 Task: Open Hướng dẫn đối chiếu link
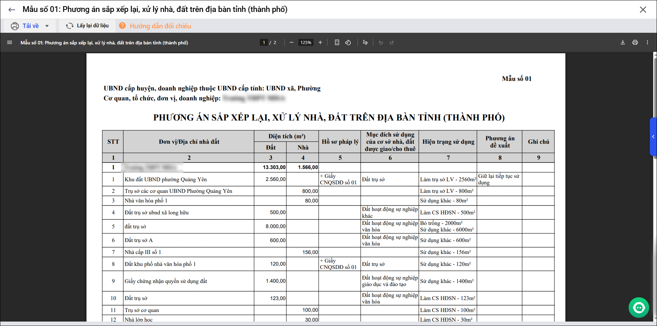pos(160,26)
